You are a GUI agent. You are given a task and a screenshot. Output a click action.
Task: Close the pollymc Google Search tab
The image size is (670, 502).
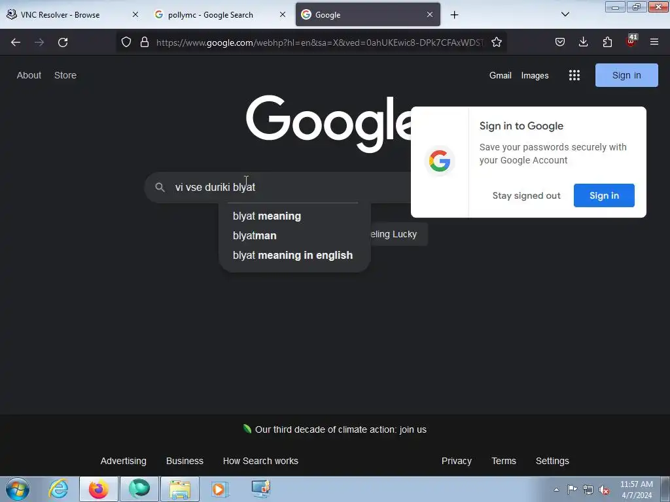[x=283, y=14]
